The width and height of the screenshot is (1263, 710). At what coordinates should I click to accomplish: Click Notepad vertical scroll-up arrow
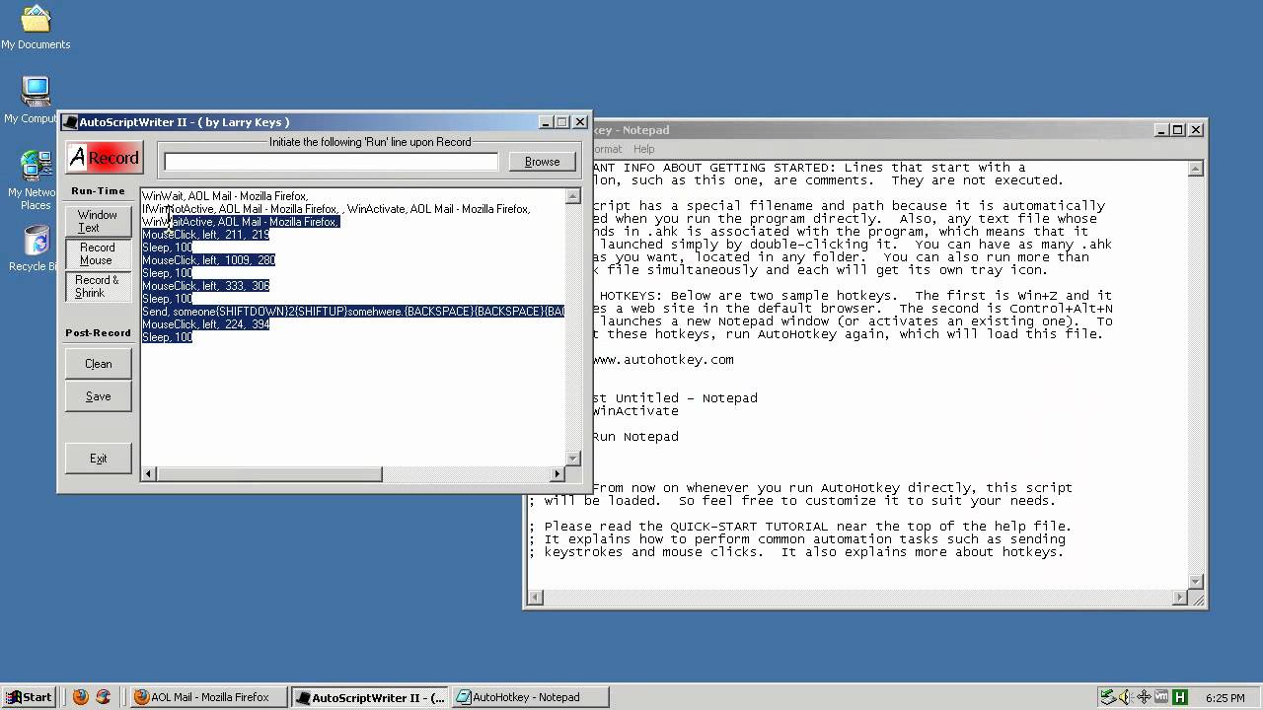click(1196, 169)
